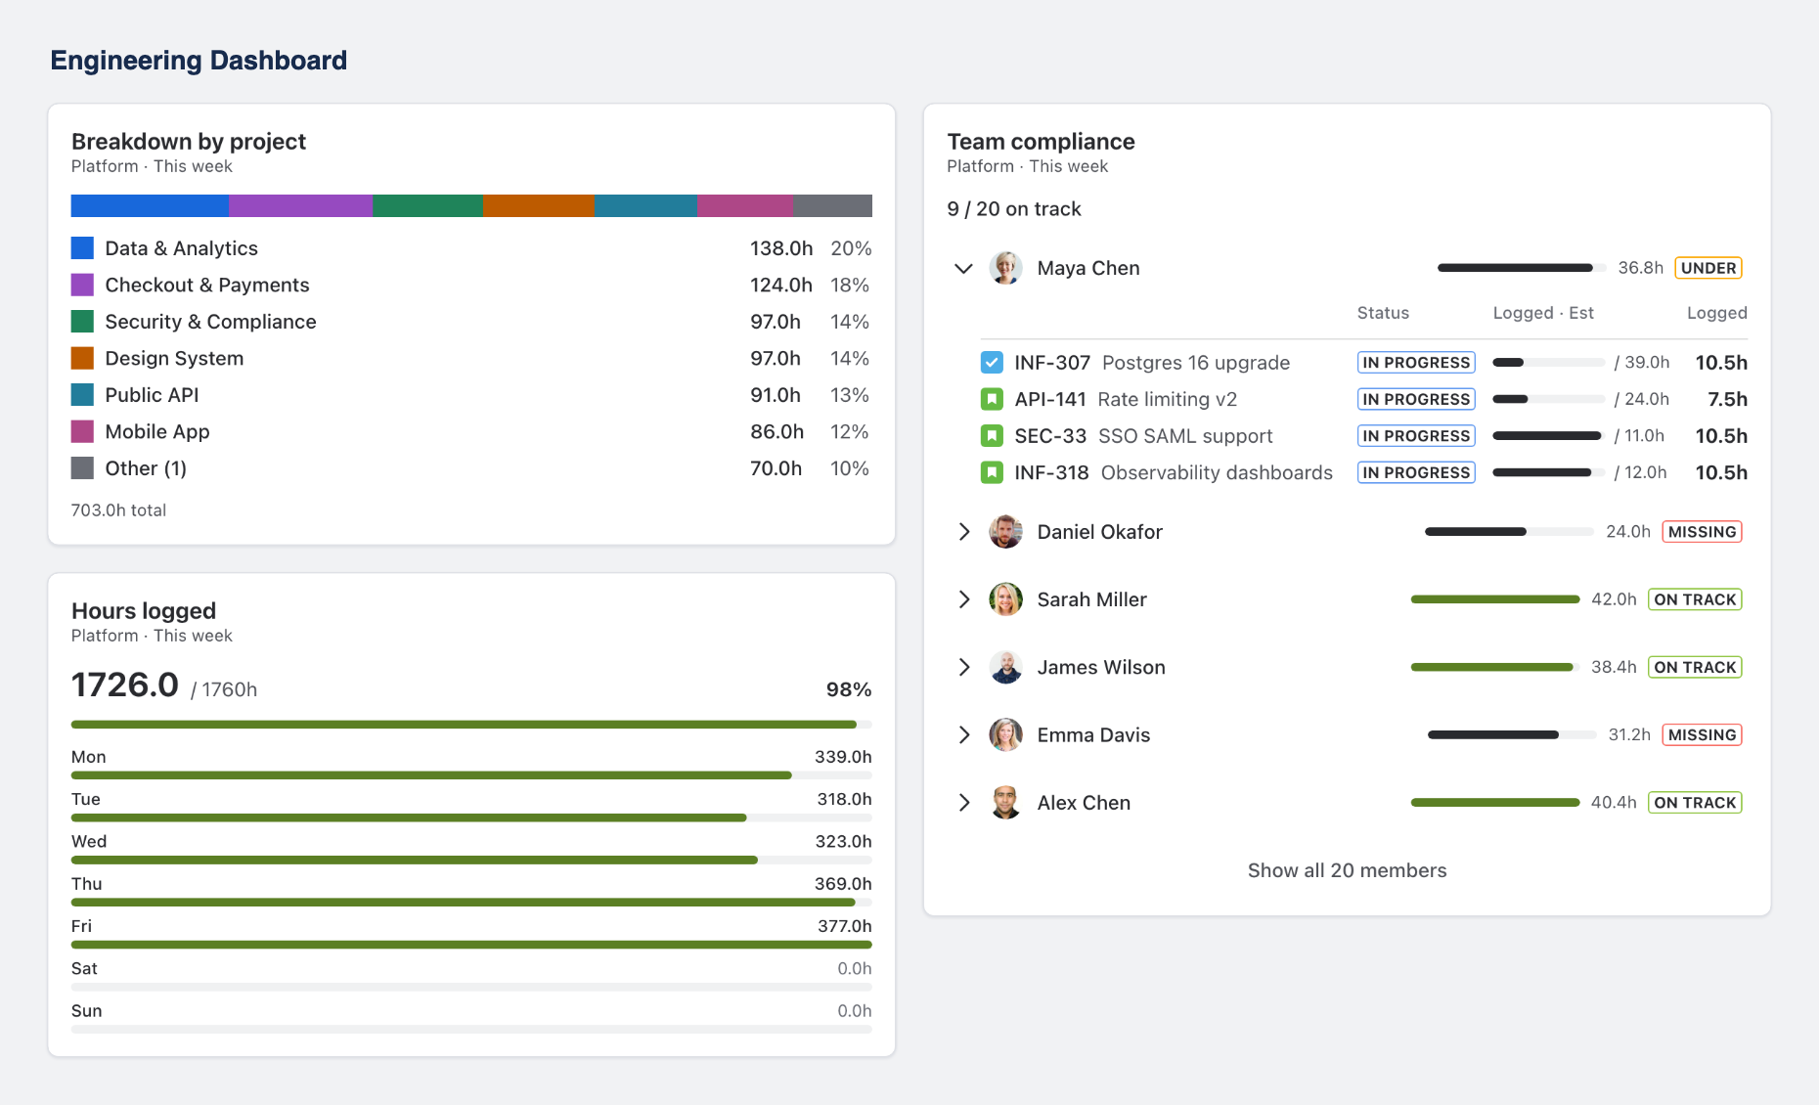Click the Team compliance card heading
Viewport: 1819px width, 1105px height.
coord(1041,142)
